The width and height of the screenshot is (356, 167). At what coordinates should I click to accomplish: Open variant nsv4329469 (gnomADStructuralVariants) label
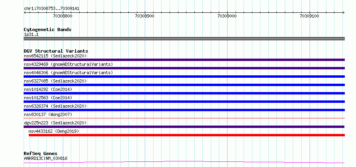pyautogui.click(x=68, y=64)
